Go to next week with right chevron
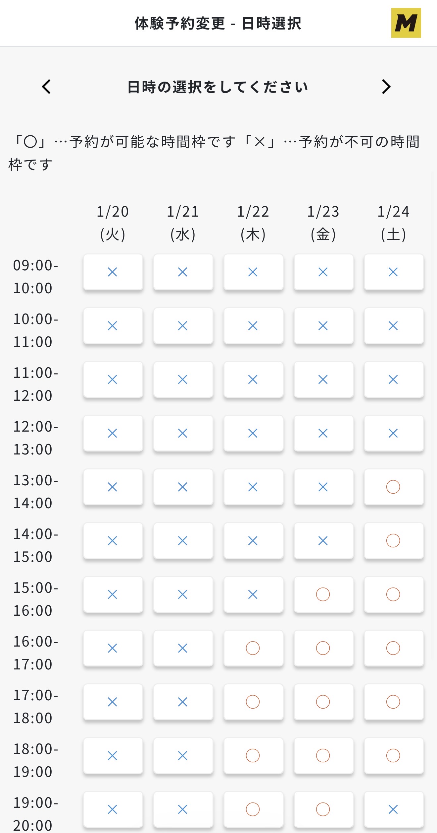Screen dimensions: 437x833 [386, 87]
